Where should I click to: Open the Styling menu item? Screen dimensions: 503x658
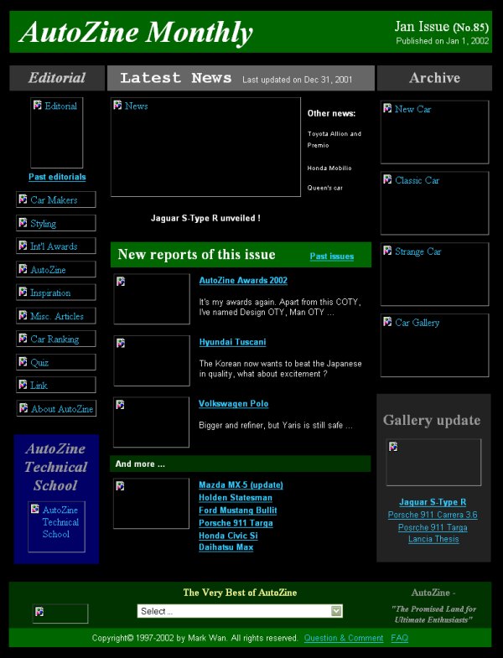[56, 223]
